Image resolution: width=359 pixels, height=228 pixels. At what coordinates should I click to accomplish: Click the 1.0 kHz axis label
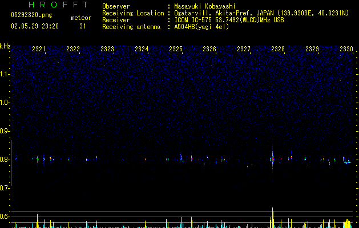point(5,103)
